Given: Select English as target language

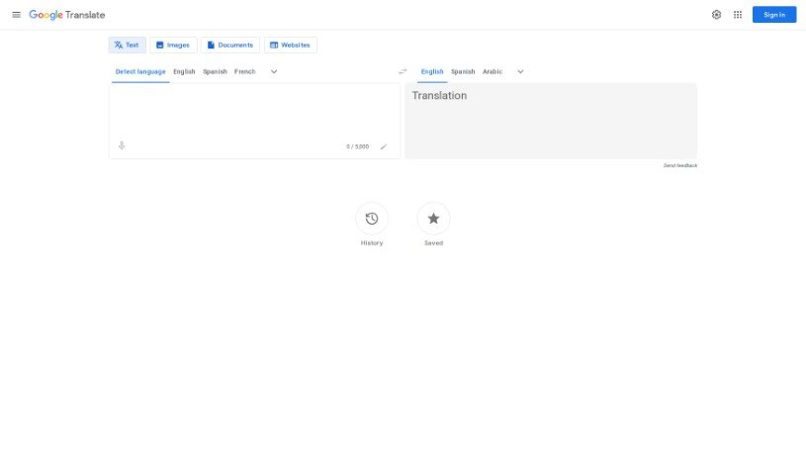Looking at the screenshot, I should pos(432,72).
